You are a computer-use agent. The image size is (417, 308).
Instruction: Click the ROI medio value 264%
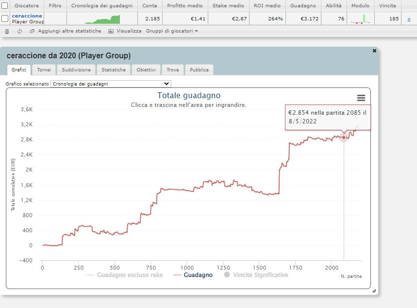tap(276, 19)
